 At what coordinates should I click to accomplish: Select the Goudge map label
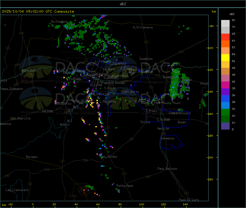point(120,83)
